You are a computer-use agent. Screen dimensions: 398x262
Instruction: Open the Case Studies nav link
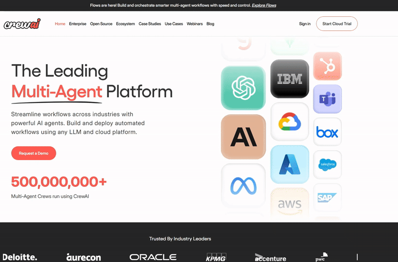(150, 24)
